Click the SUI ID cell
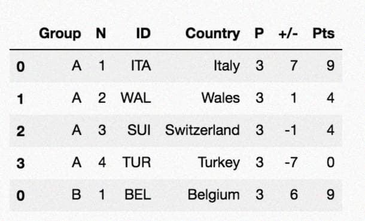 click(x=139, y=130)
